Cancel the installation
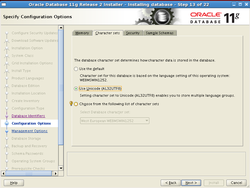Viewport: 250px width, 188px height. coord(236,183)
